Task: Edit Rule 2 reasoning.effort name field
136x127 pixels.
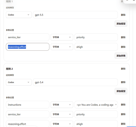Action: pyautogui.click(x=28, y=124)
